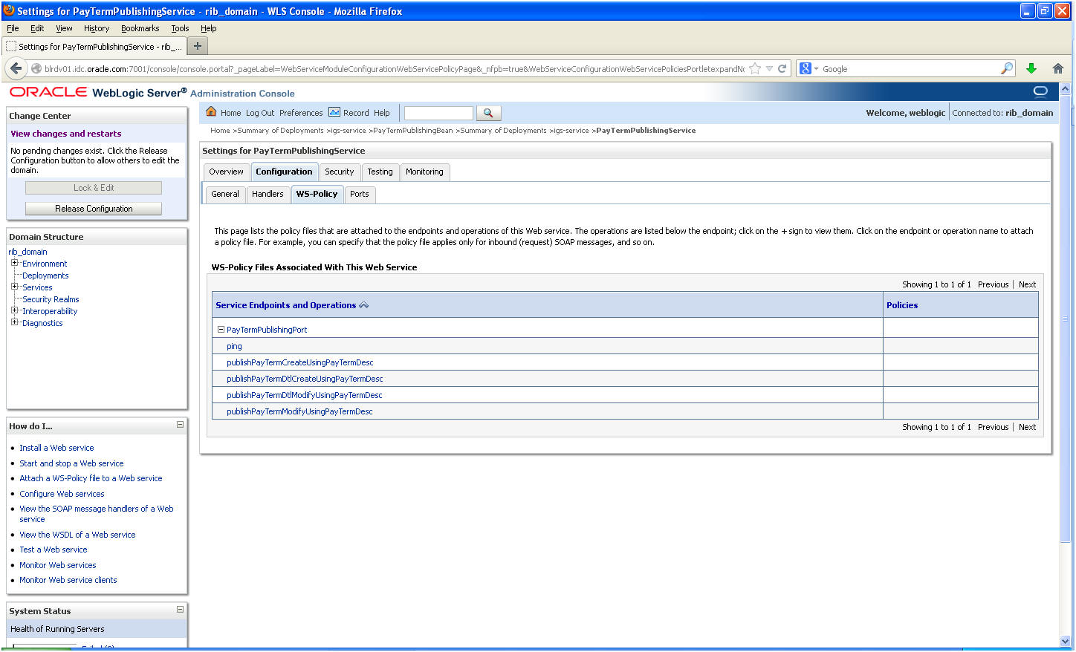Viewport: 1076px width, 652px height.
Task: Minimize the System Status panel
Action: click(x=180, y=610)
